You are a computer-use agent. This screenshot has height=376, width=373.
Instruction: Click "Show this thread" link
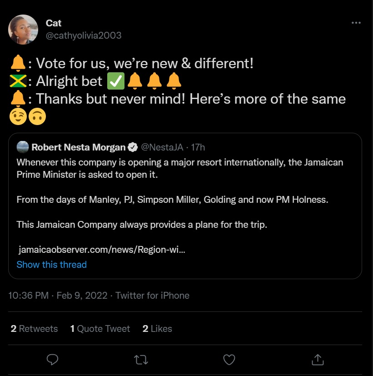51,265
